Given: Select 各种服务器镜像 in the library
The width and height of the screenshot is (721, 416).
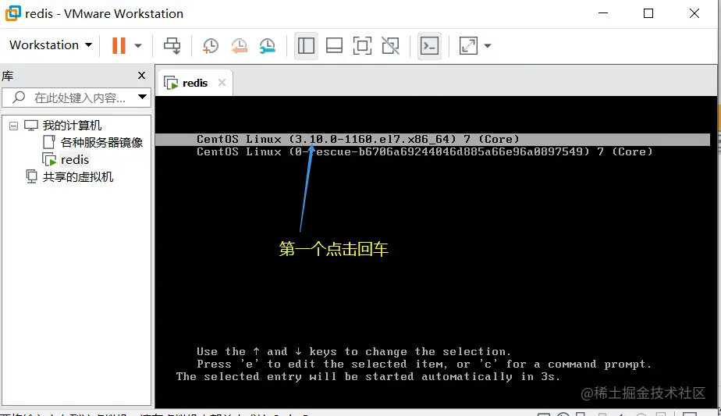Looking at the screenshot, I should [x=101, y=142].
